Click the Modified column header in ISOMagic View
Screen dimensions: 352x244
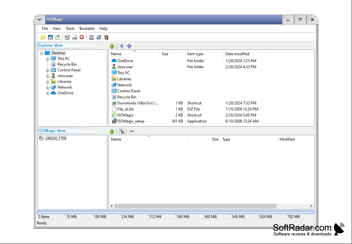point(296,139)
